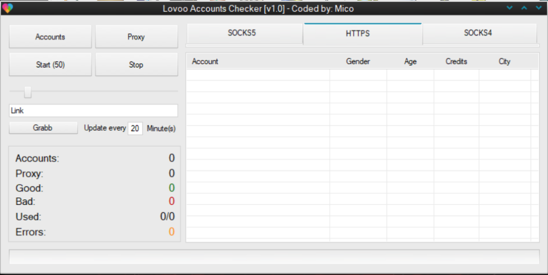The image size is (548, 275).
Task: Click the Accounts: statistic label
Action: point(37,158)
